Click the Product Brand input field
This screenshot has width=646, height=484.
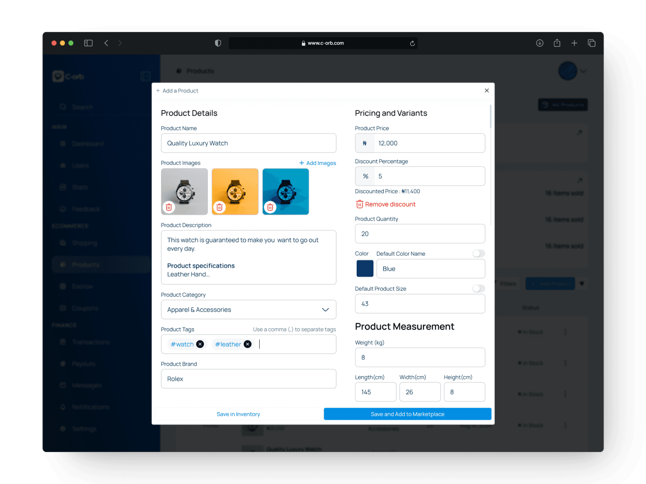248,379
